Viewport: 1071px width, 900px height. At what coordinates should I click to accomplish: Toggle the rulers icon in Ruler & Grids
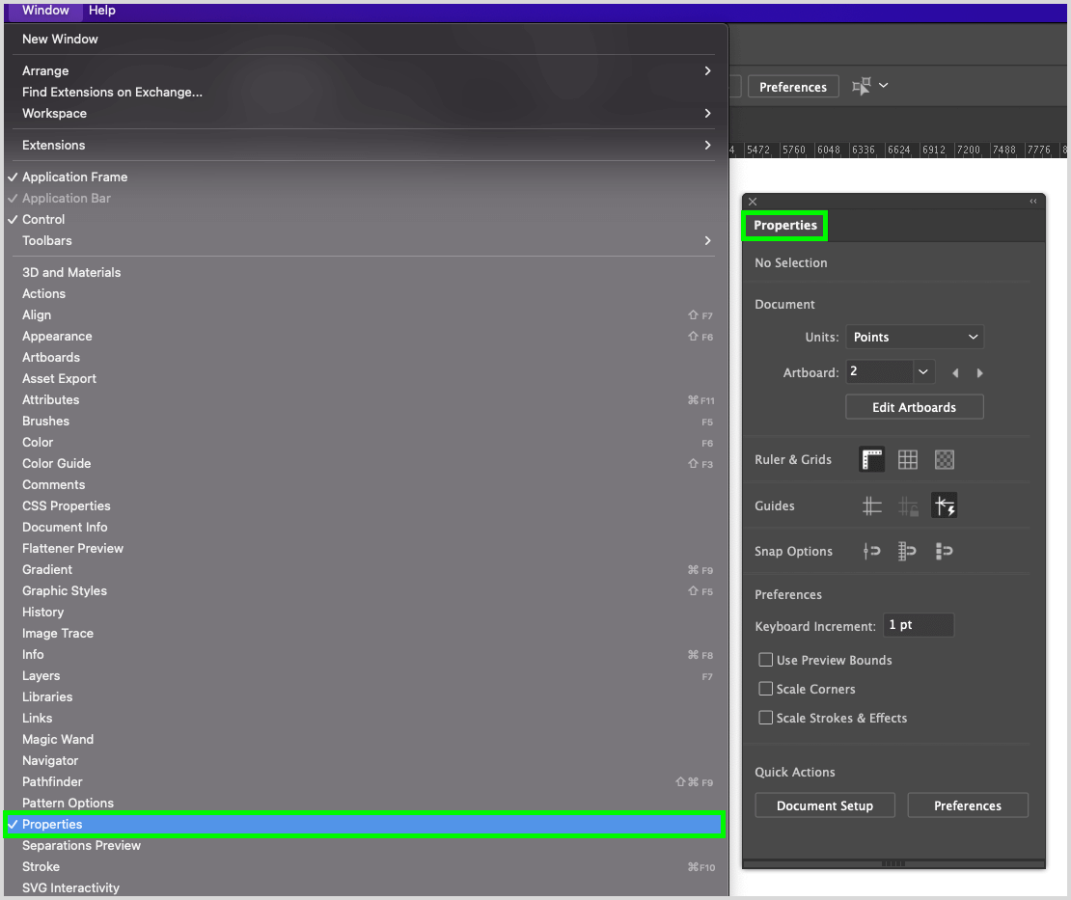tap(872, 460)
